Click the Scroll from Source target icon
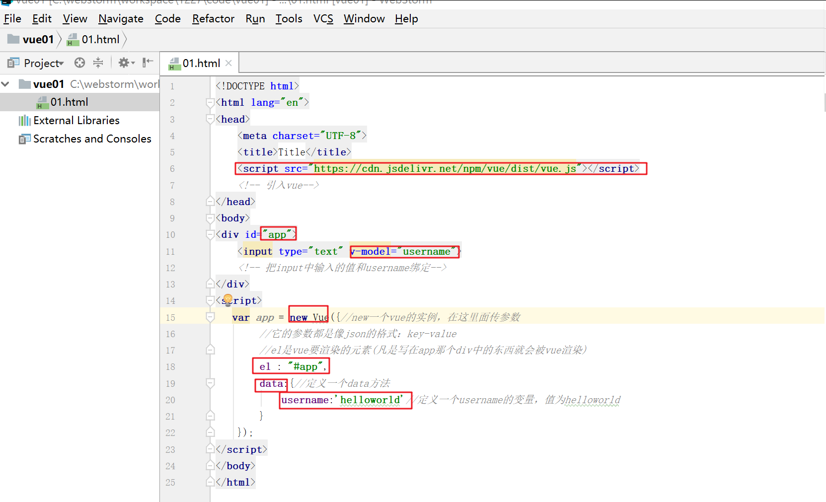Image resolution: width=826 pixels, height=502 pixels. [x=79, y=63]
